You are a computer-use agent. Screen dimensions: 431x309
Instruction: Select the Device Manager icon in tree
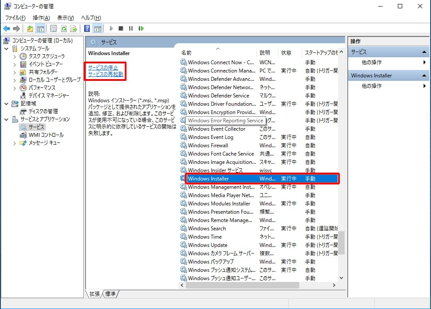(x=23, y=96)
